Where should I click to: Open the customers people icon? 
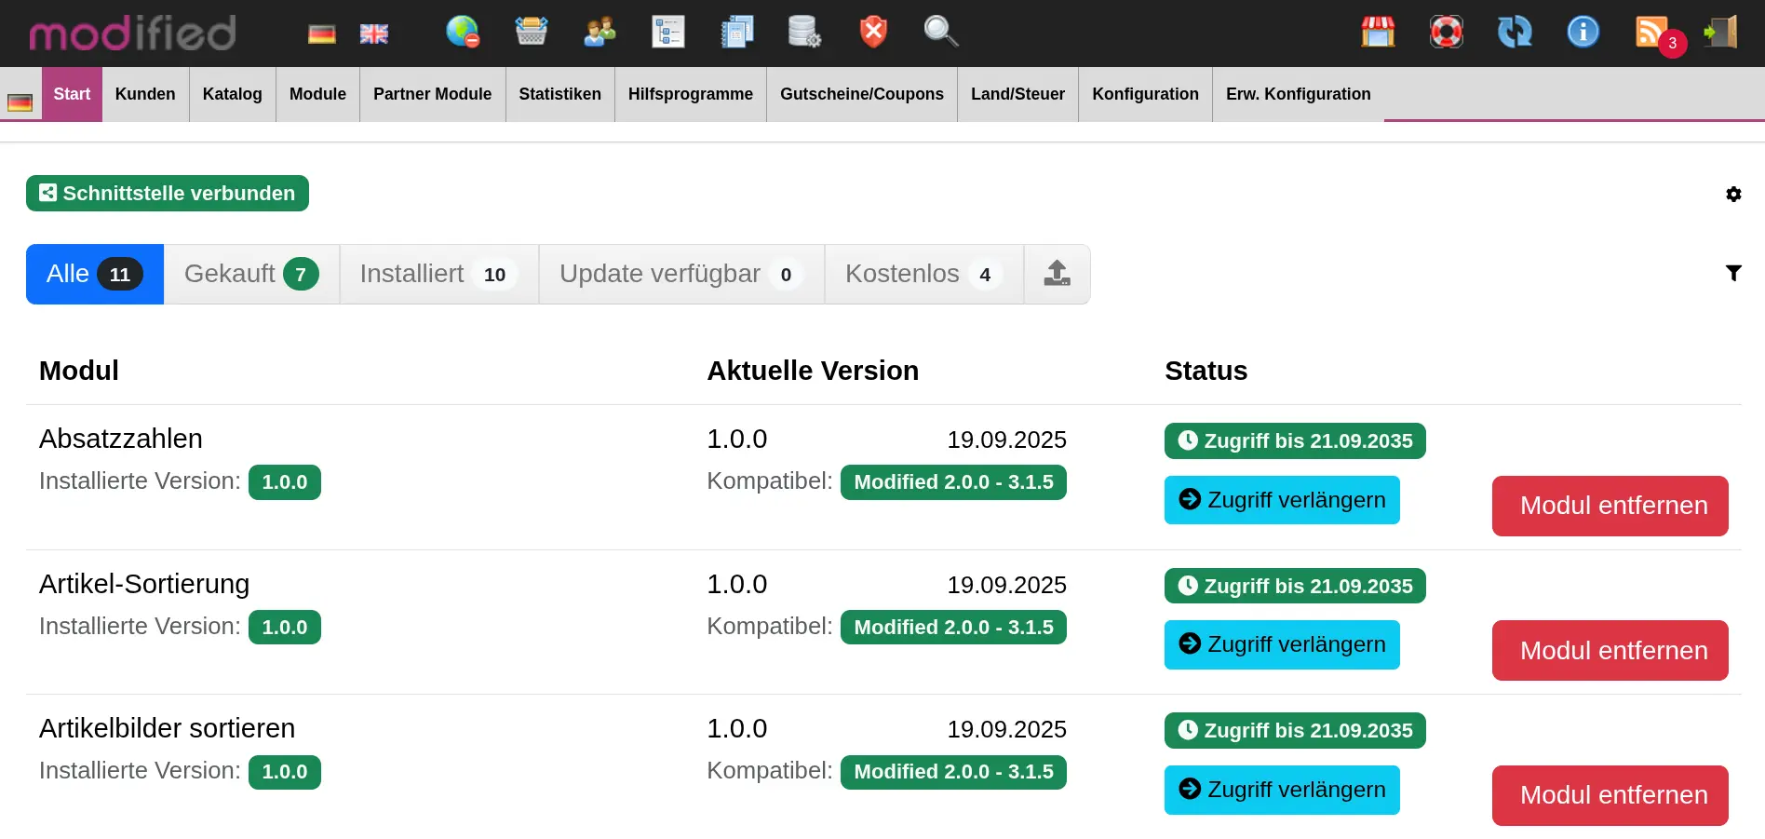[600, 33]
